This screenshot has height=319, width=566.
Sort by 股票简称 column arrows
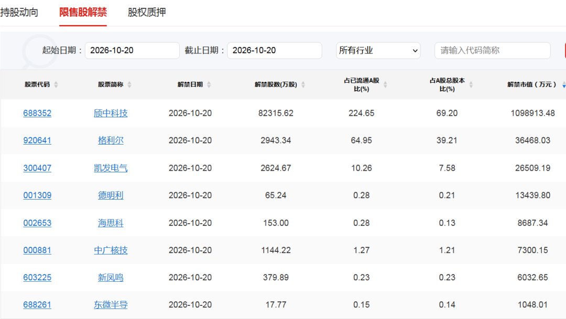click(129, 84)
